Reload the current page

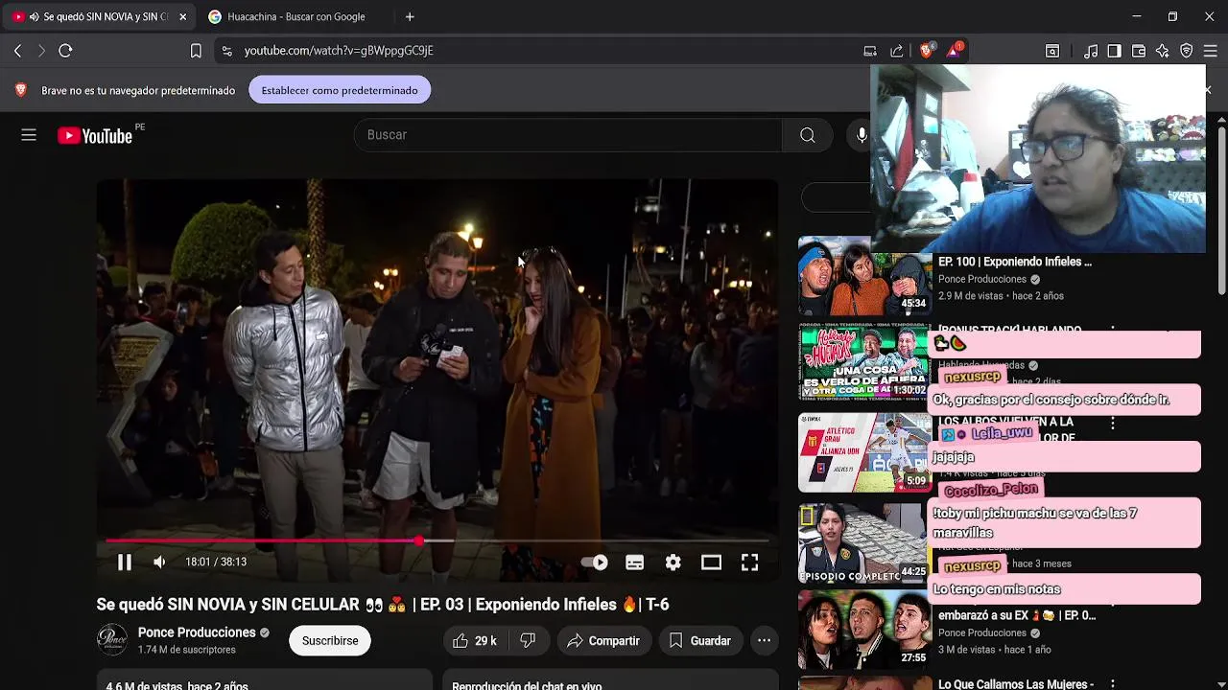tap(65, 51)
